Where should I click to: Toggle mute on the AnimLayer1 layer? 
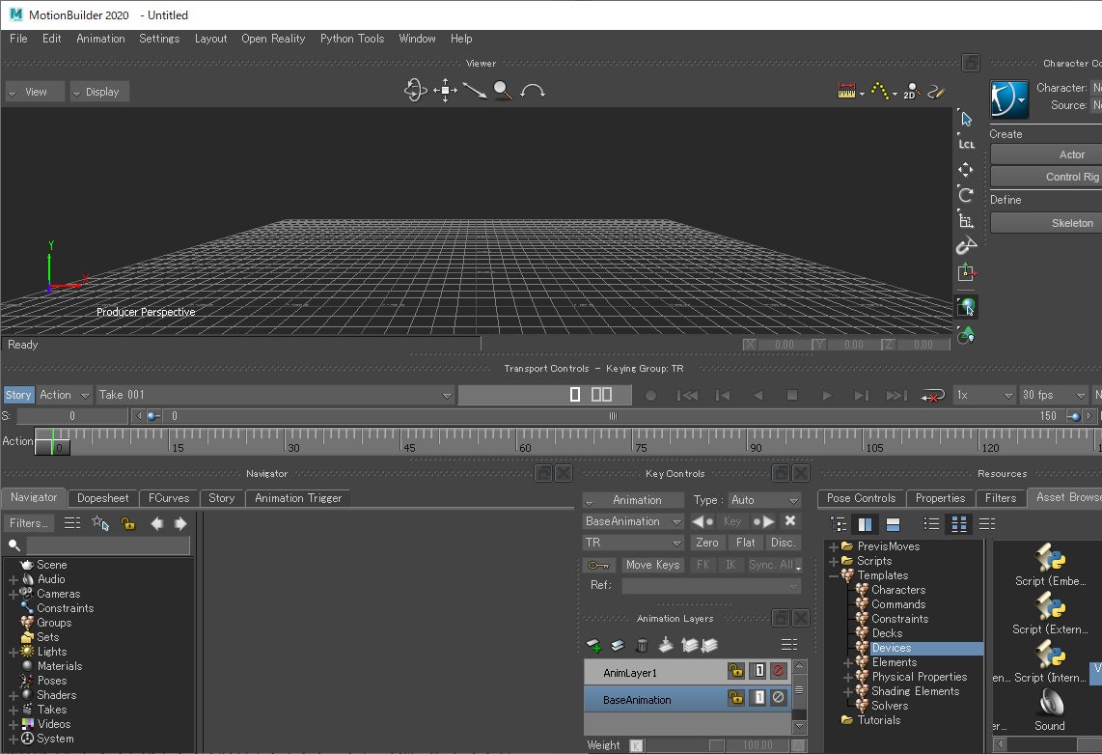(779, 671)
